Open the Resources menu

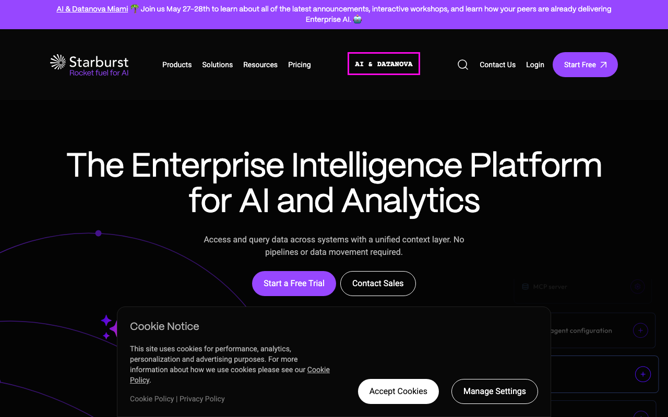point(260,65)
